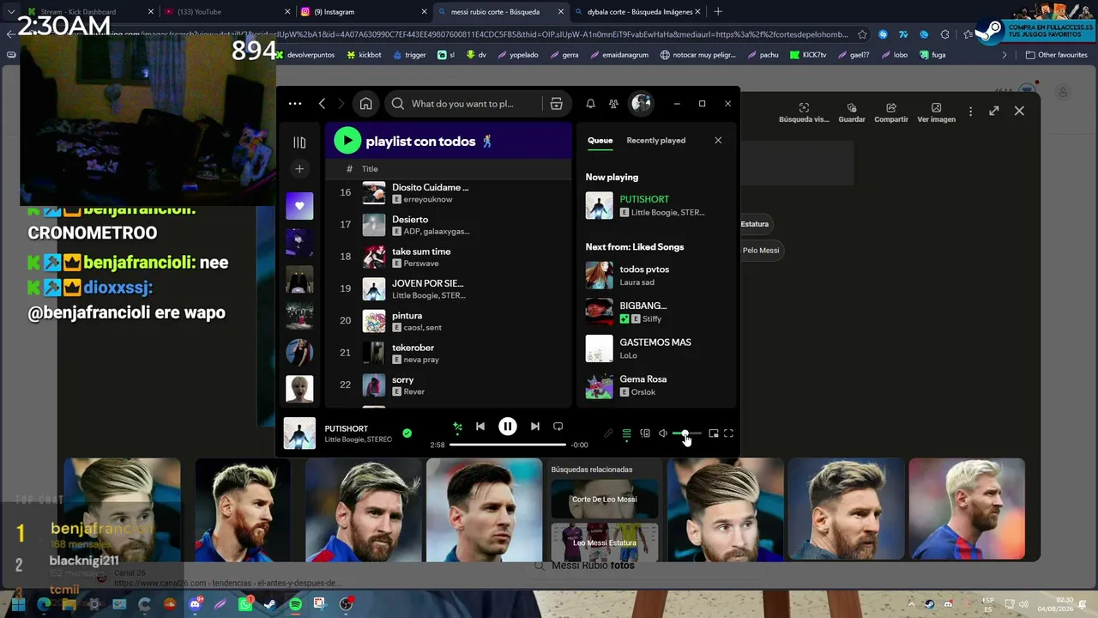
Task: Select track 'Diosito Cuidame' in the playlist
Action: point(448,193)
